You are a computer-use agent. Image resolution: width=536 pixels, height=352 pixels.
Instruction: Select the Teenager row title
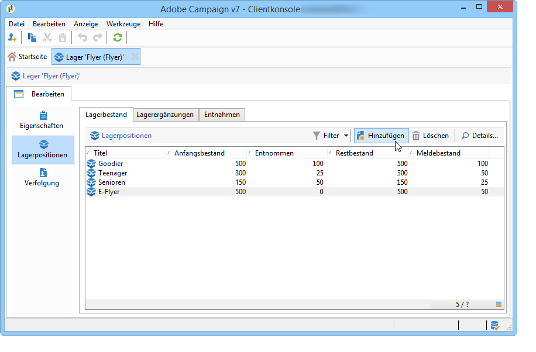112,173
